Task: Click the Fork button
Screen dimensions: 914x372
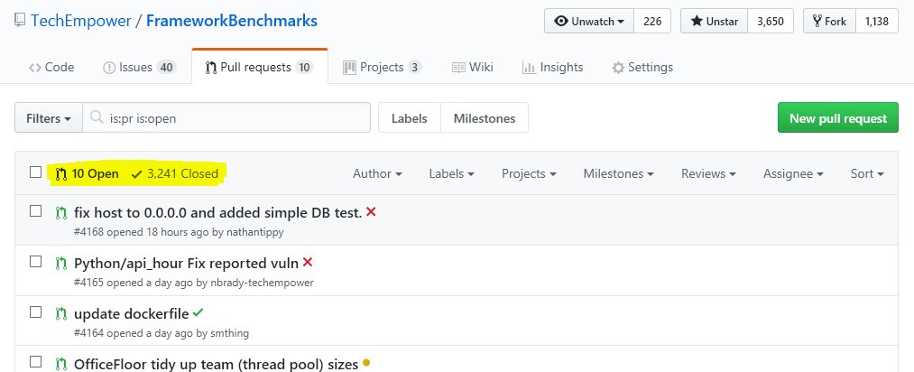Action: point(829,21)
